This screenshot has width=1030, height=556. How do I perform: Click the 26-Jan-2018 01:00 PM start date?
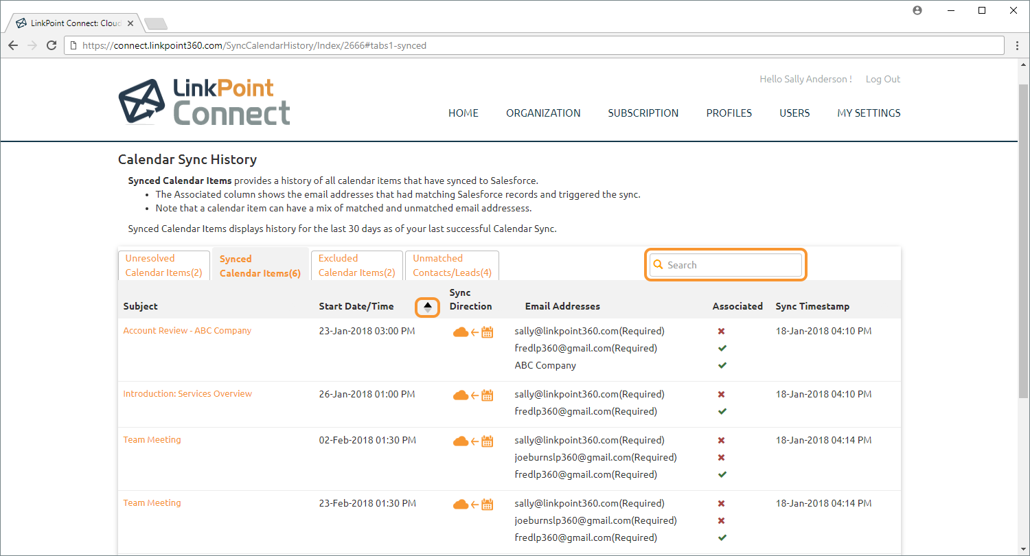(367, 394)
